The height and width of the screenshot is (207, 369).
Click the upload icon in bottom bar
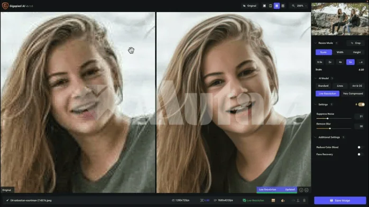(x=298, y=201)
